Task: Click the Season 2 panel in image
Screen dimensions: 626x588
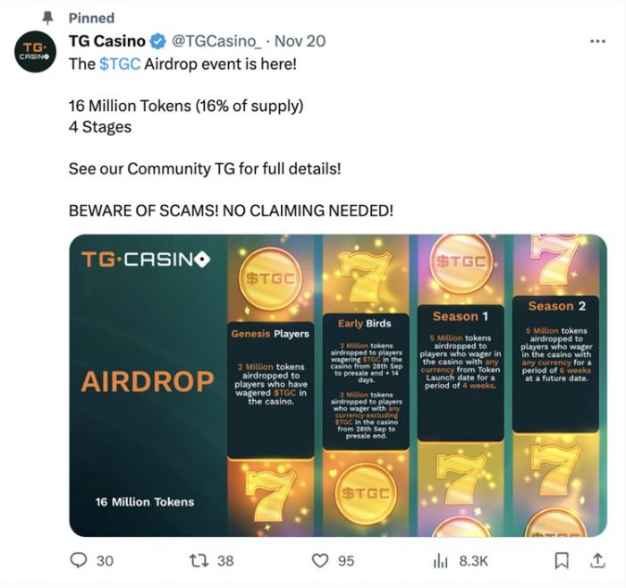Action: 555,364
